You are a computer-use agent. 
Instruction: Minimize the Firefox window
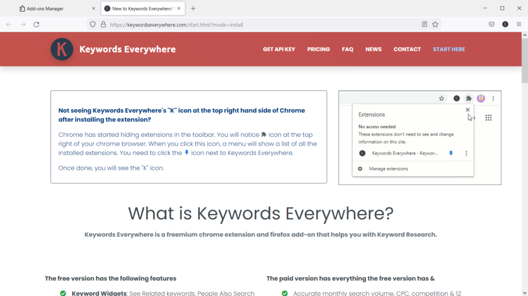(x=485, y=8)
